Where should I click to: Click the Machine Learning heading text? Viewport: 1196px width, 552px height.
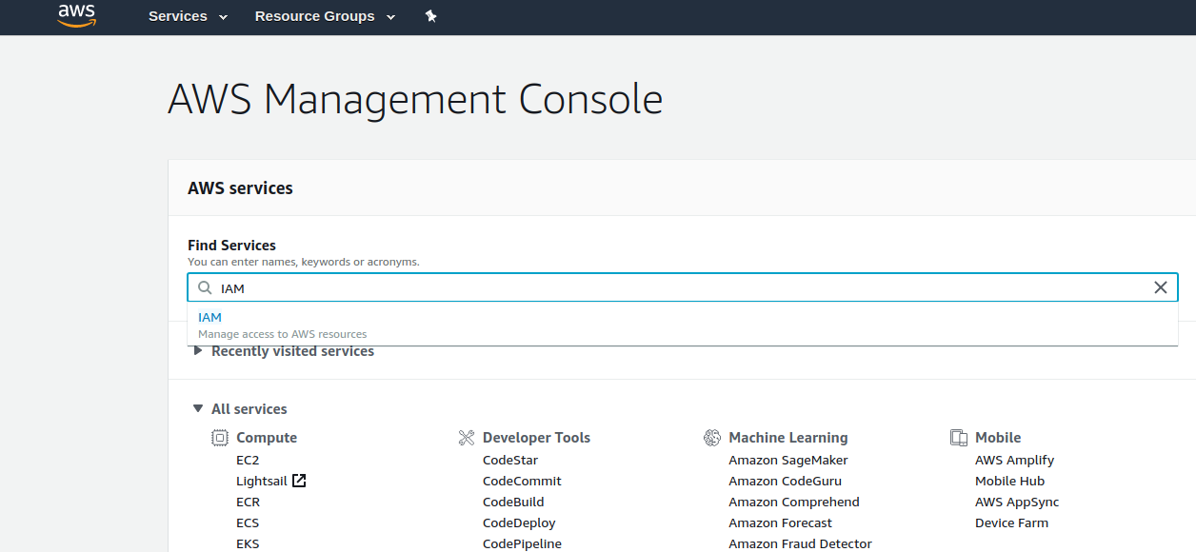tap(788, 438)
